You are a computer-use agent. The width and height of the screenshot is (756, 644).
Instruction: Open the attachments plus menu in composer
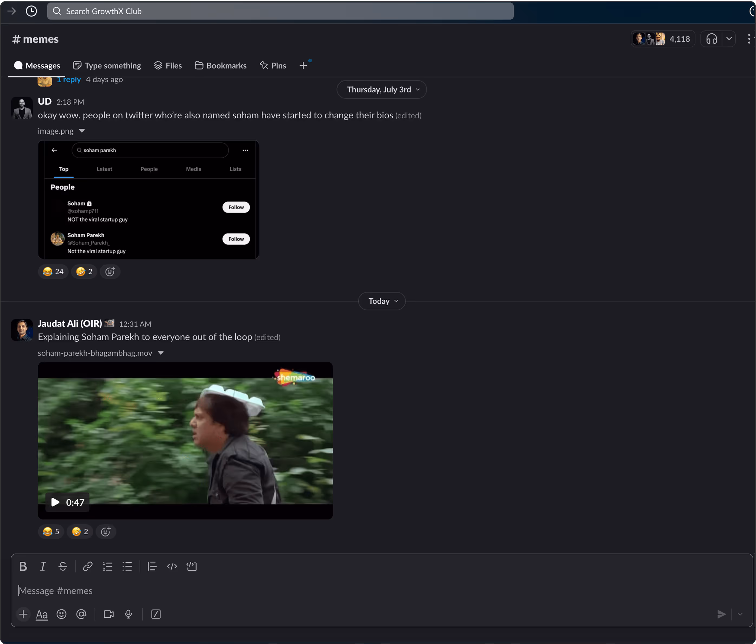(23, 614)
